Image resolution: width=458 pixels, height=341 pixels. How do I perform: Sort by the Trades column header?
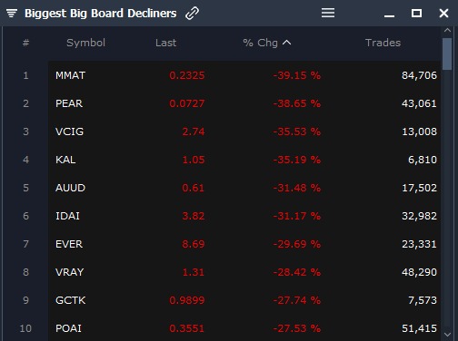(383, 43)
